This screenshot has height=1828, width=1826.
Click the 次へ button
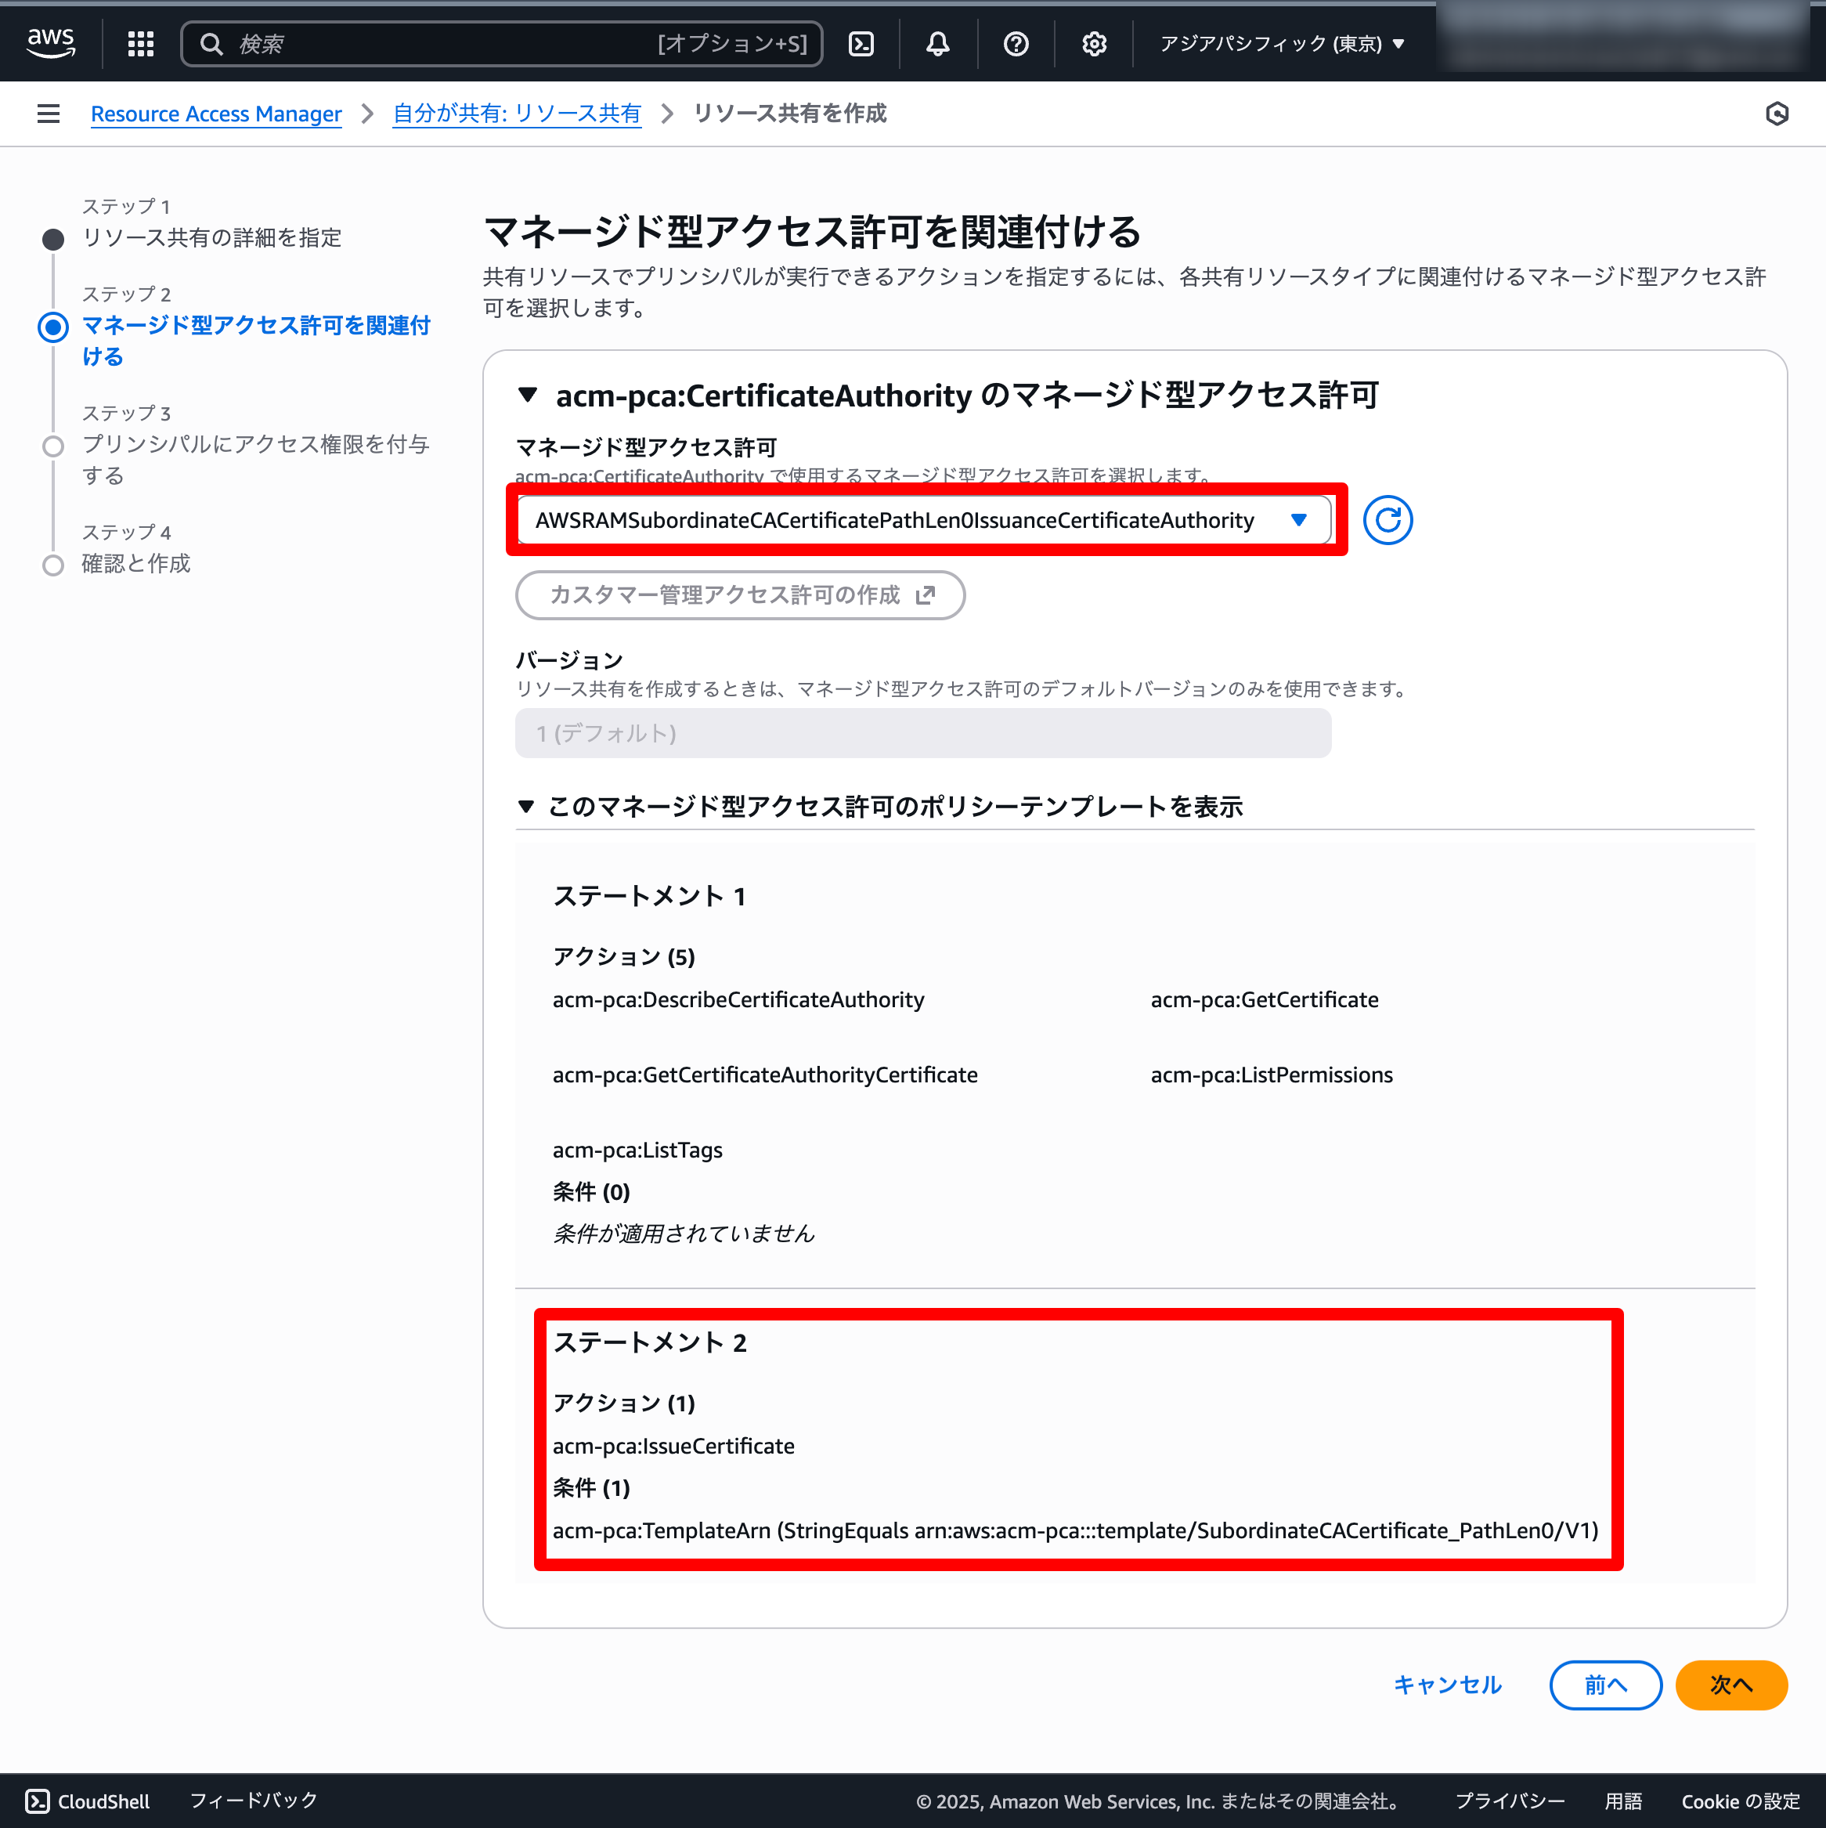pos(1730,1685)
